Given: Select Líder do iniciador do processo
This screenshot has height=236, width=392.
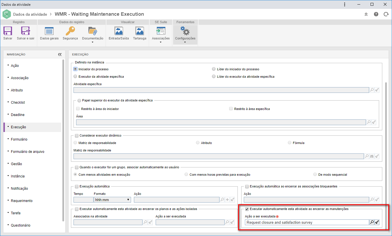Looking at the screenshot, I should (x=214, y=69).
